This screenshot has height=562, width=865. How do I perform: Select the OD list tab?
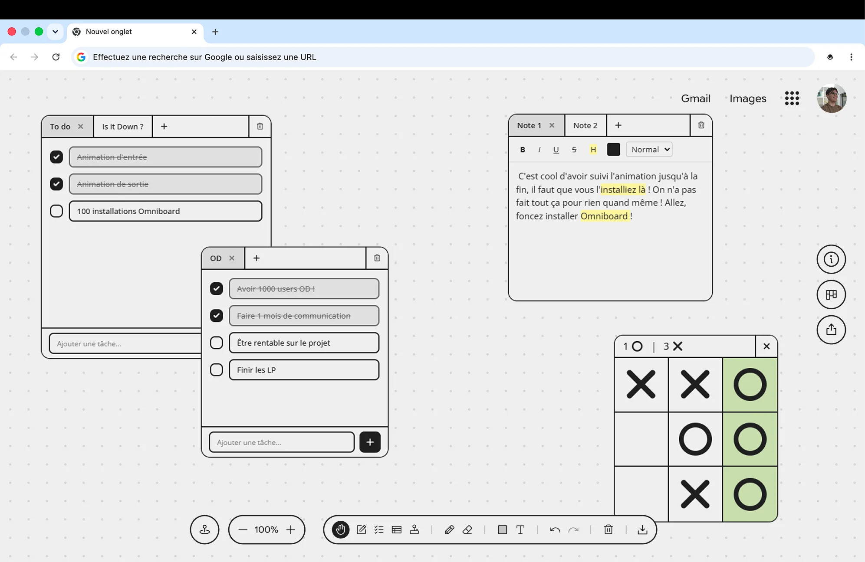click(x=216, y=258)
